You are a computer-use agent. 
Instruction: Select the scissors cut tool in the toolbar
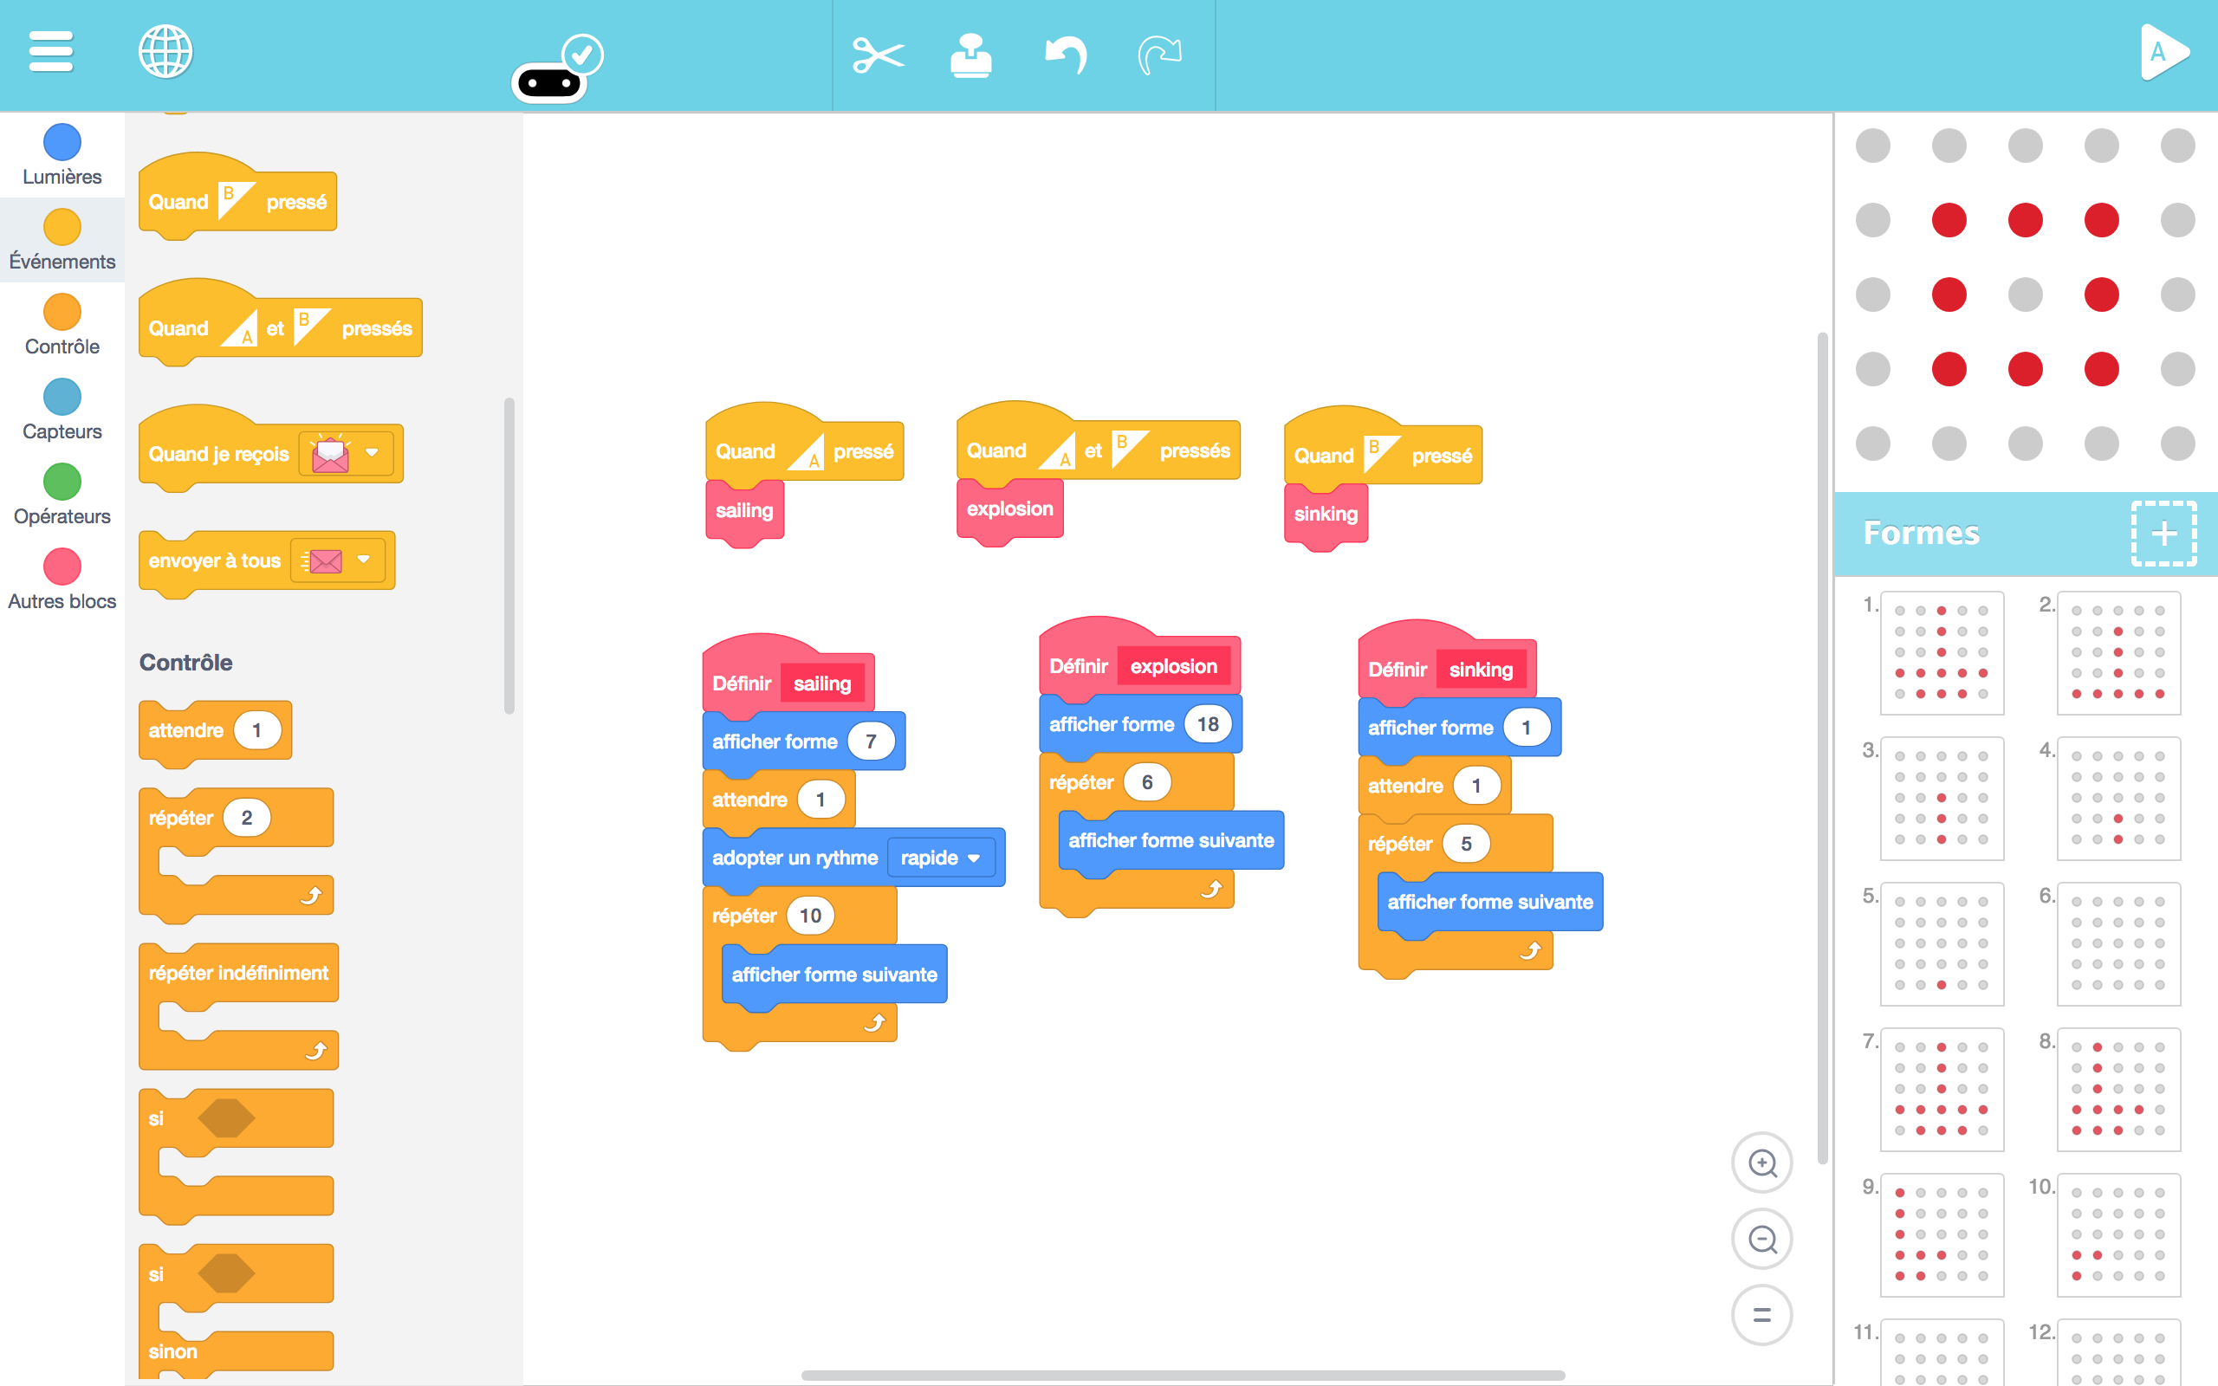click(878, 55)
